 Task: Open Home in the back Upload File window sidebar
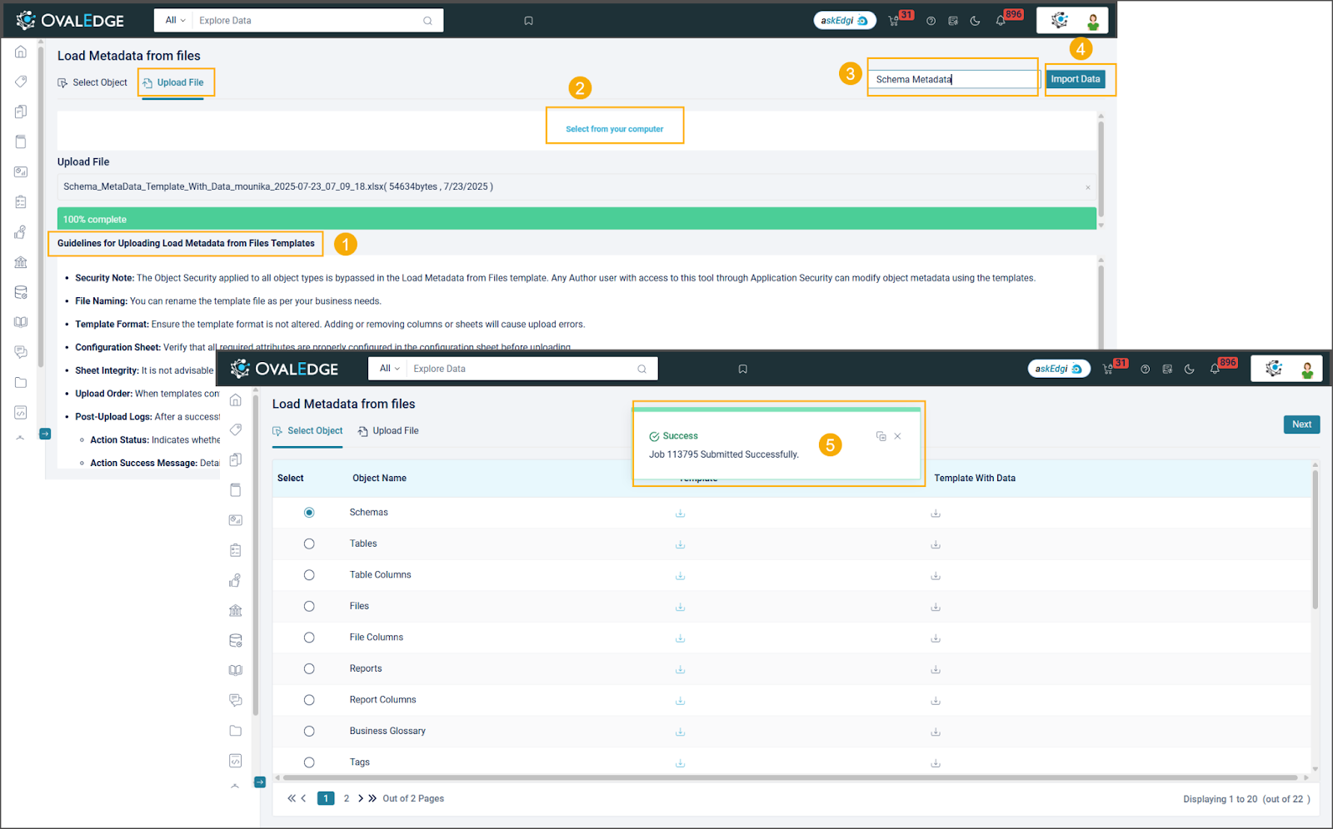pos(21,52)
